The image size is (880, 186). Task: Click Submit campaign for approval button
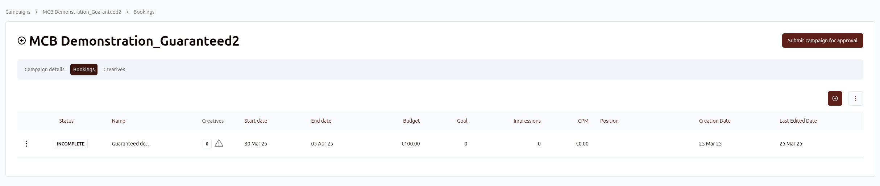tap(822, 41)
